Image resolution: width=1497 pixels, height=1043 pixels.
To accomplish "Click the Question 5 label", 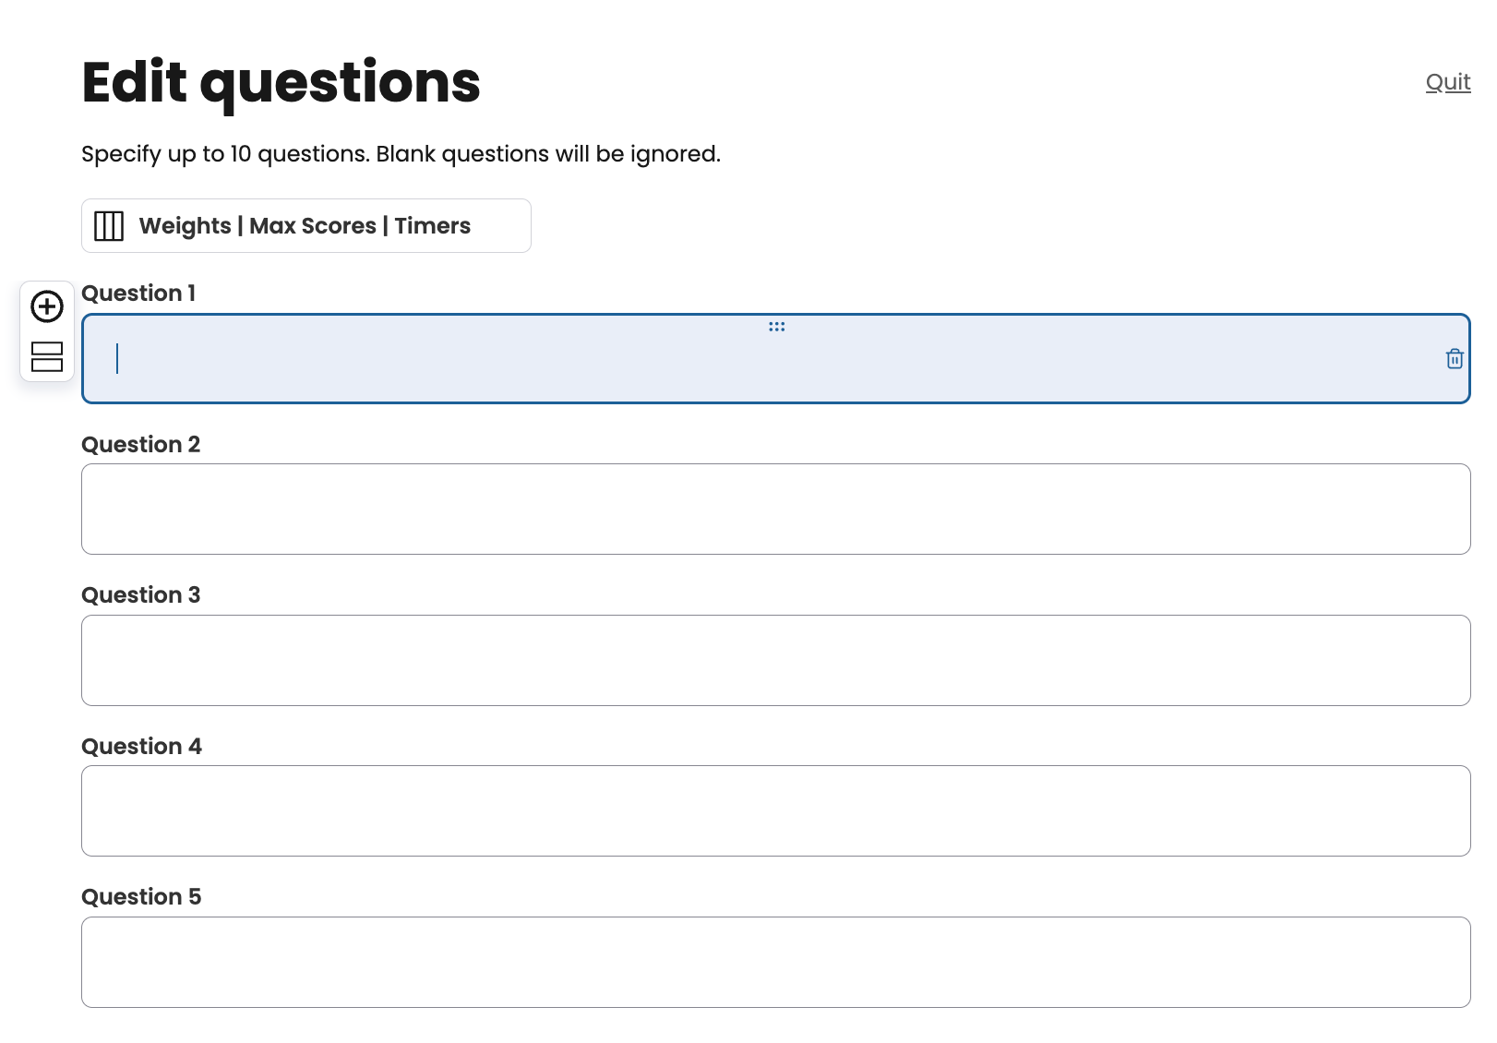I will (x=141, y=897).
